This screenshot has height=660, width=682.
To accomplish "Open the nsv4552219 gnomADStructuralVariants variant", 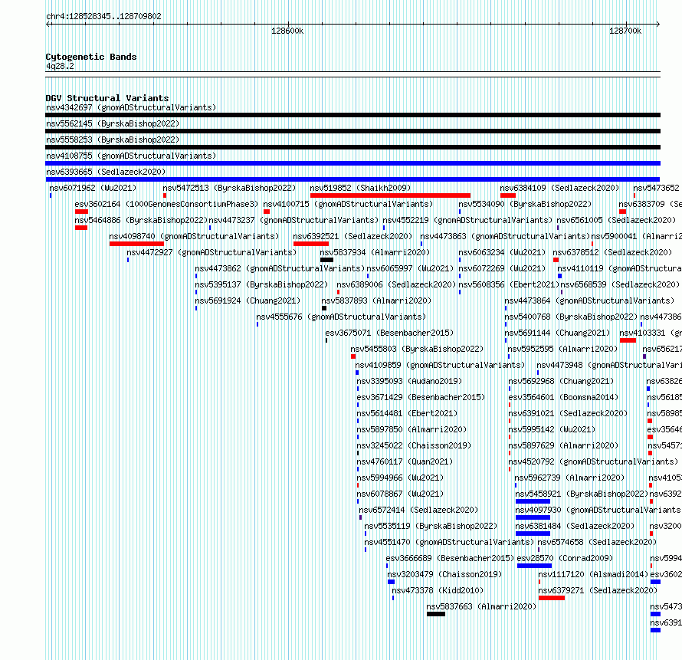I will pyautogui.click(x=467, y=220).
